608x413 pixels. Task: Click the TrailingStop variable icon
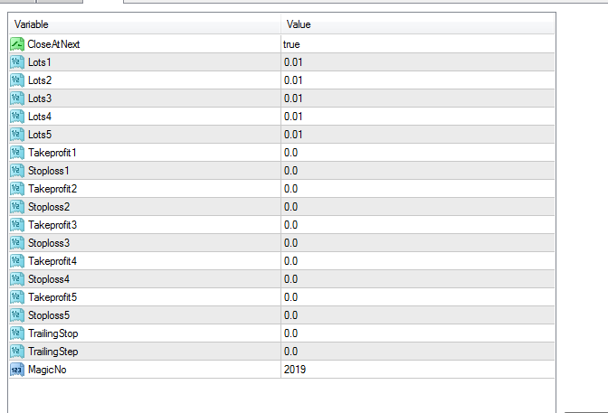[x=17, y=333]
